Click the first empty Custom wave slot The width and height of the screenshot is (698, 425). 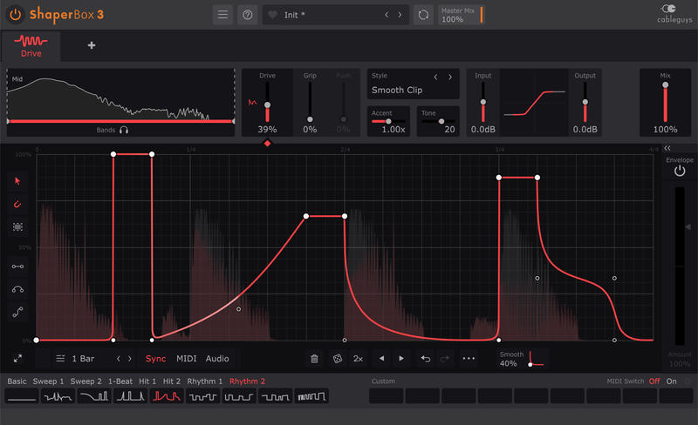point(386,395)
